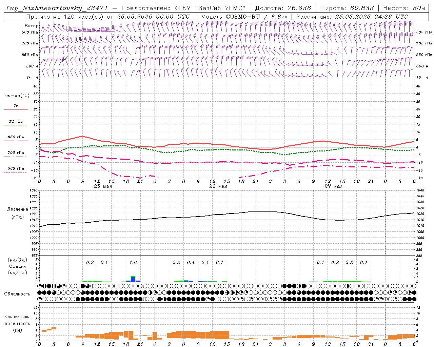Click the black pressure curve line
Screen dimensions: 434x347
(227, 214)
